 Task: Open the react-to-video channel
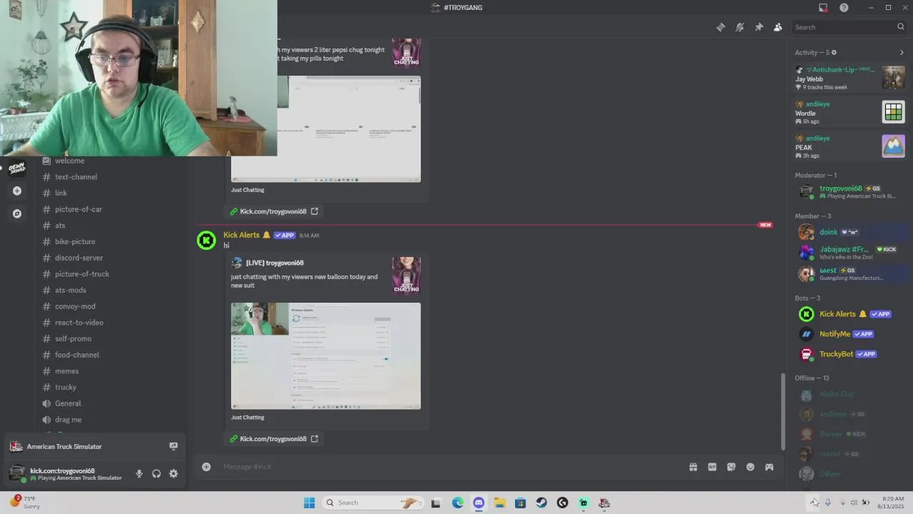coord(79,323)
